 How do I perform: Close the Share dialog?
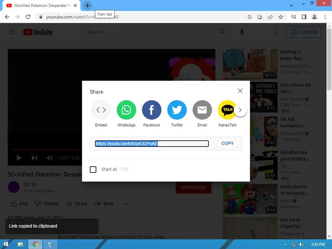[240, 91]
